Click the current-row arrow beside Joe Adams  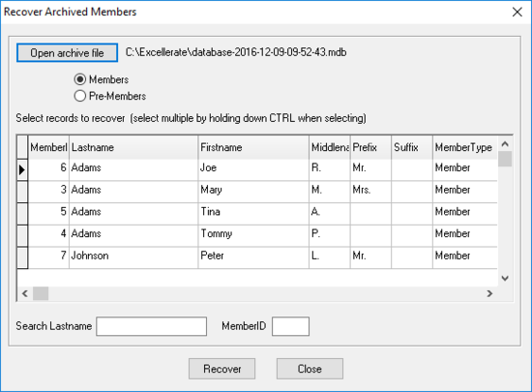[x=22, y=169]
